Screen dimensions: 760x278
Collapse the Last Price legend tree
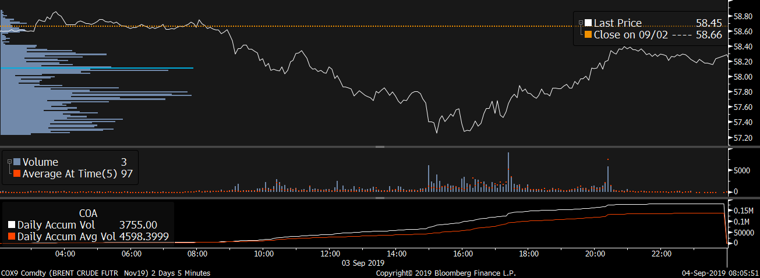[x=581, y=23]
